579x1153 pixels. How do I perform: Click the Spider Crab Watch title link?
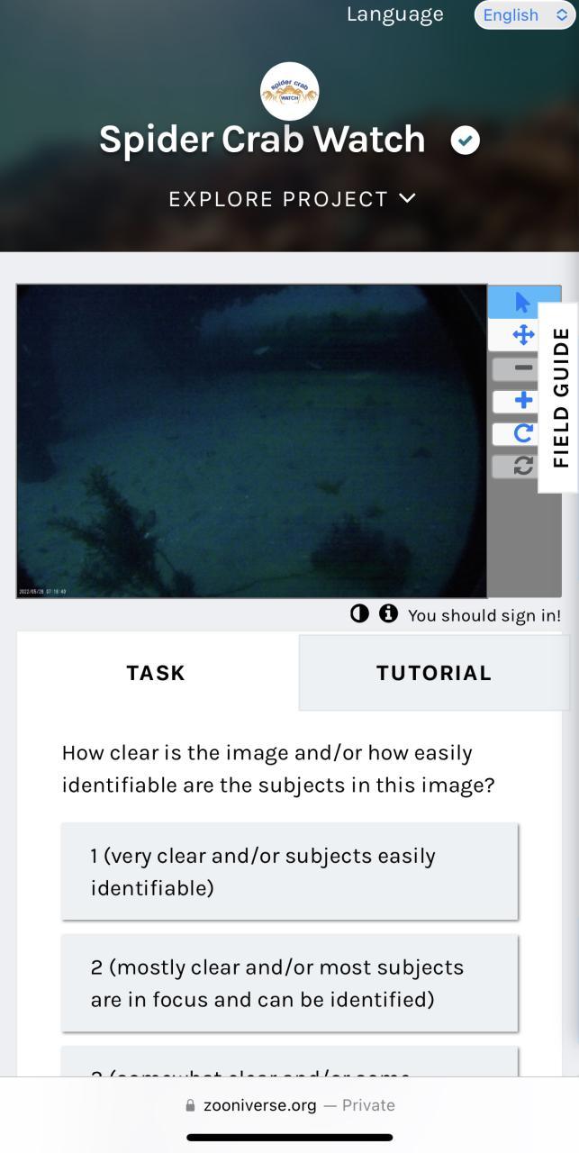262,140
